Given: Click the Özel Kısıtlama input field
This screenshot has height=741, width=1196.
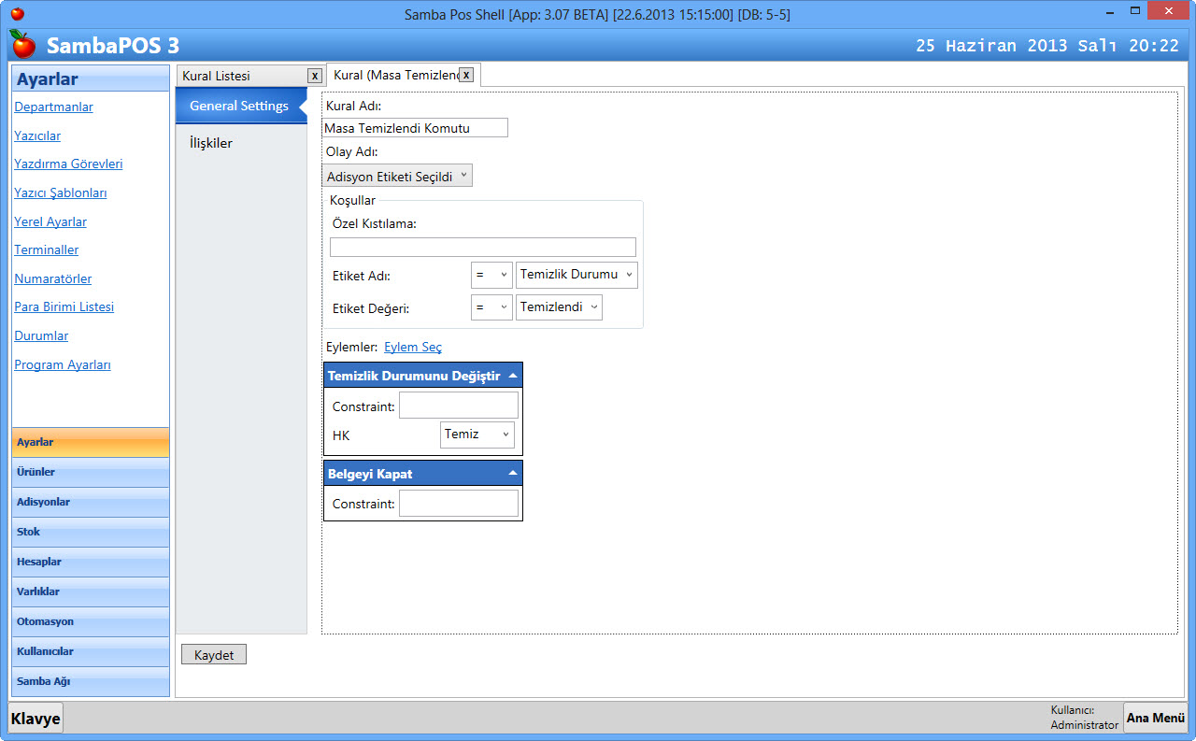Looking at the screenshot, I should pyautogui.click(x=482, y=248).
